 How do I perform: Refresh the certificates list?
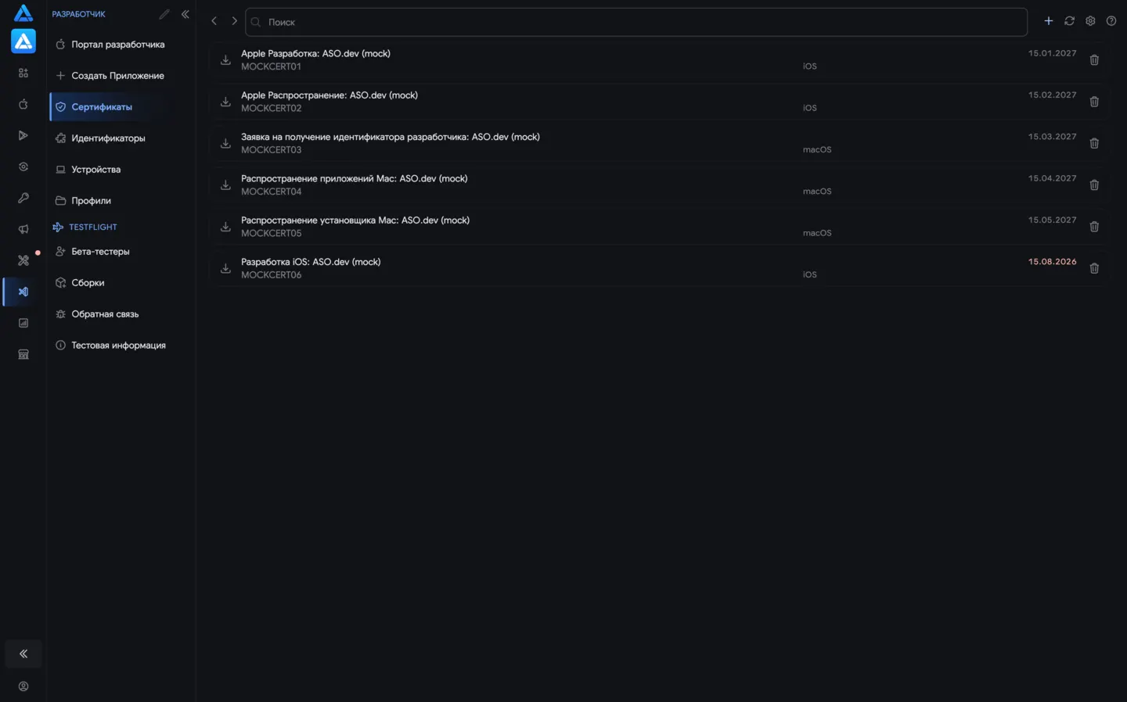click(x=1069, y=21)
